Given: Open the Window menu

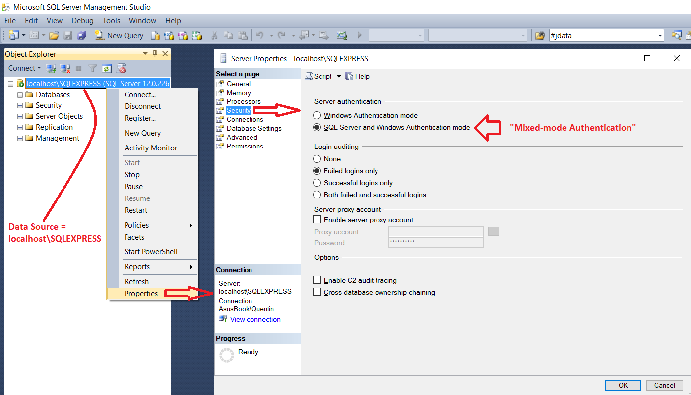Looking at the screenshot, I should pyautogui.click(x=142, y=21).
